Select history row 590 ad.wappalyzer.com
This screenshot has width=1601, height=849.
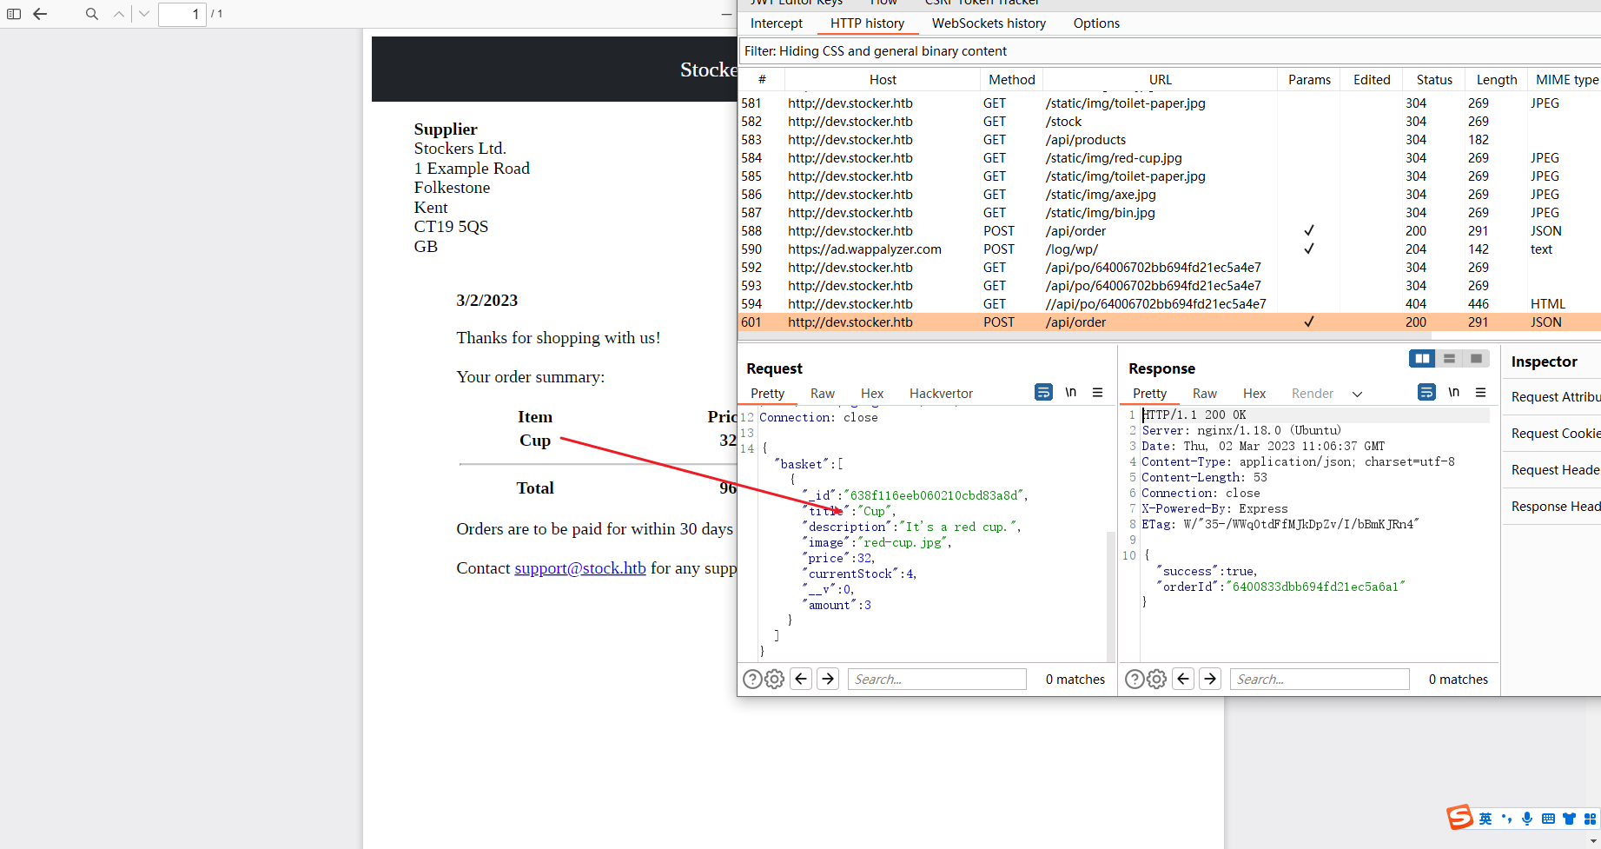pos(1168,249)
